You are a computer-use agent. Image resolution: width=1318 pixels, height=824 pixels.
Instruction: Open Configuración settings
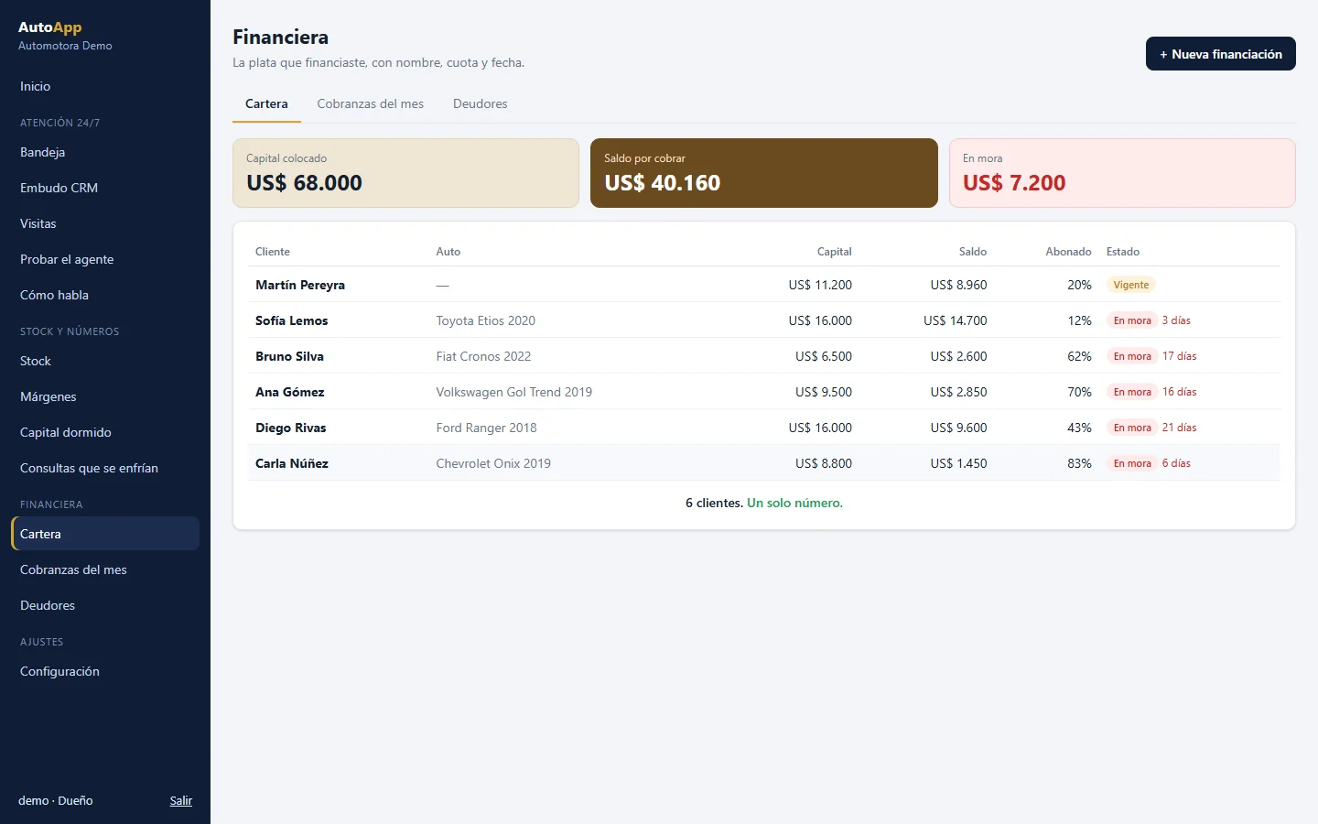click(x=105, y=671)
